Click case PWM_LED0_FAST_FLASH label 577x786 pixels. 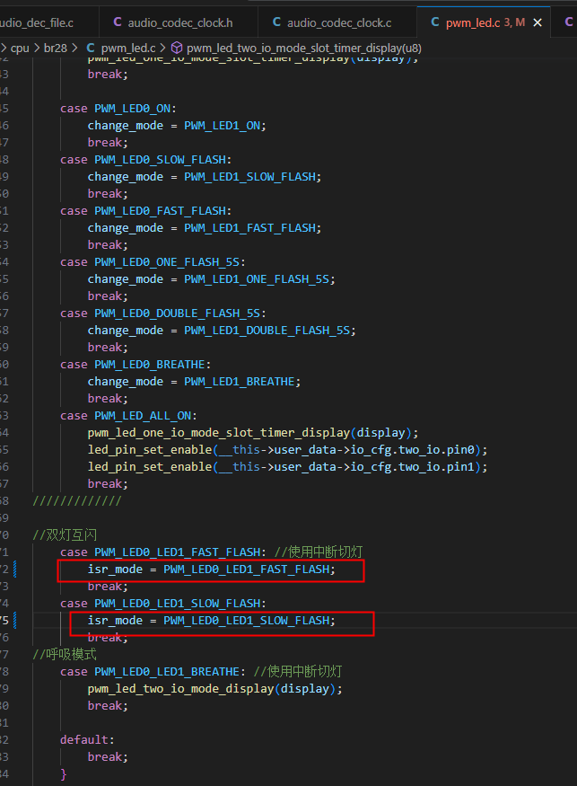(145, 210)
